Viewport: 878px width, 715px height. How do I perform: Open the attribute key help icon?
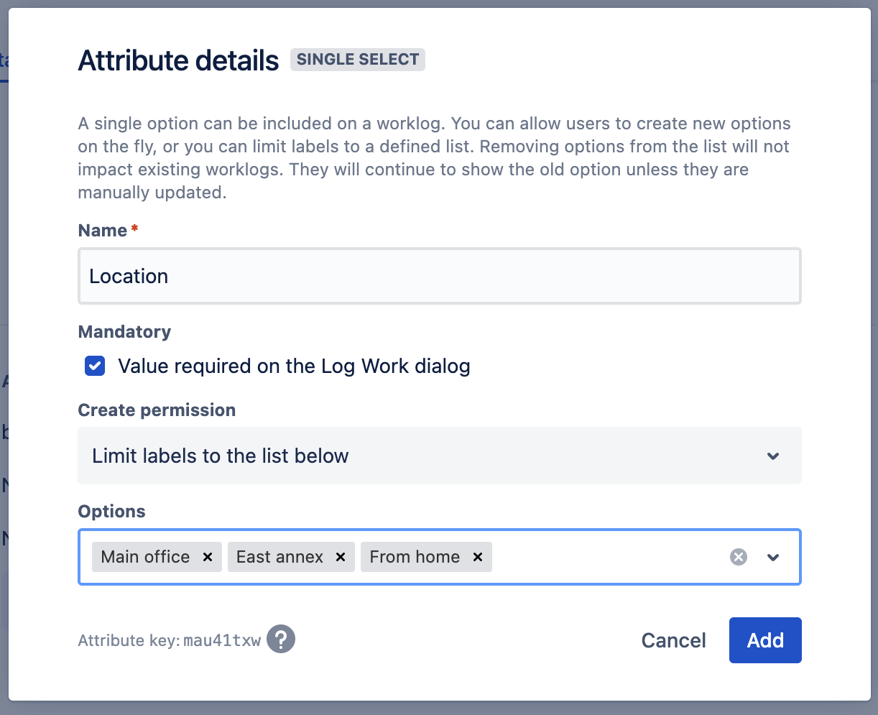281,639
